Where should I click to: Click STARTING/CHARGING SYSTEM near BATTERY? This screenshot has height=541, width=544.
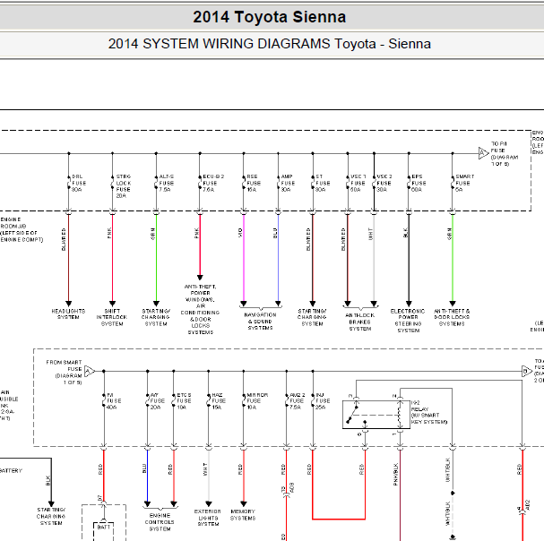click(x=51, y=517)
